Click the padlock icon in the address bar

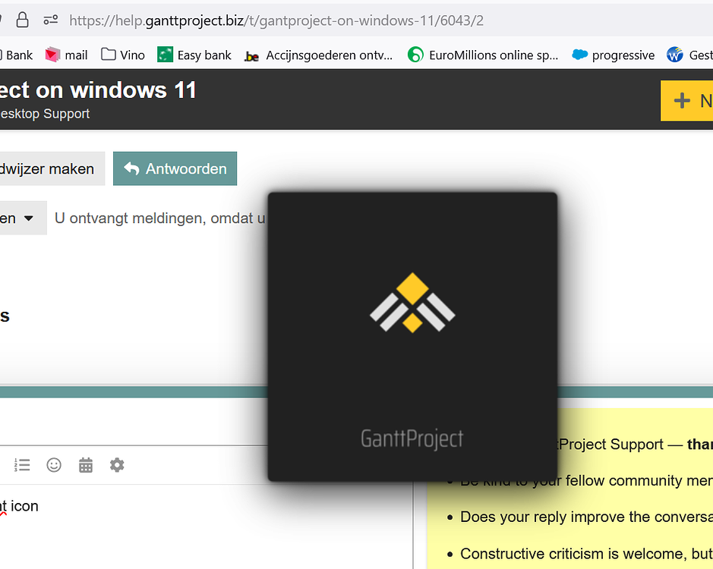(22, 20)
